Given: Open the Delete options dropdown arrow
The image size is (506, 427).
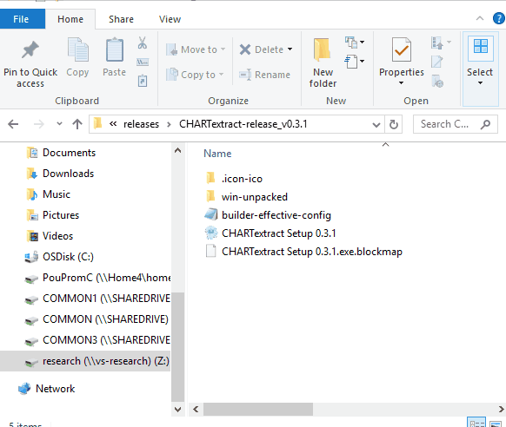Looking at the screenshot, I should (290, 49).
